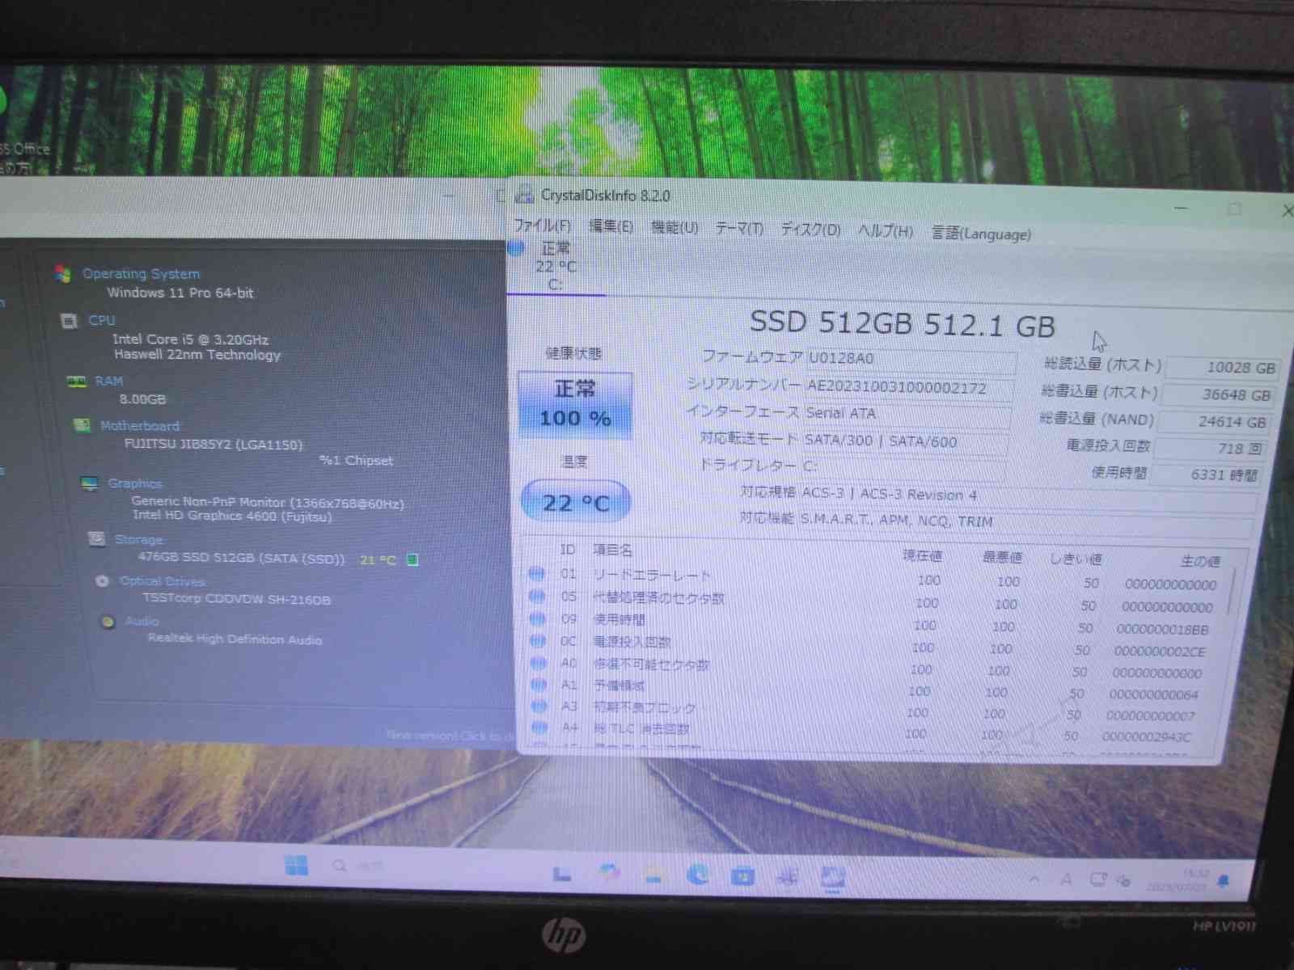The height and width of the screenshot is (970, 1294).
Task: Open the Windows Start menu
Action: (296, 867)
